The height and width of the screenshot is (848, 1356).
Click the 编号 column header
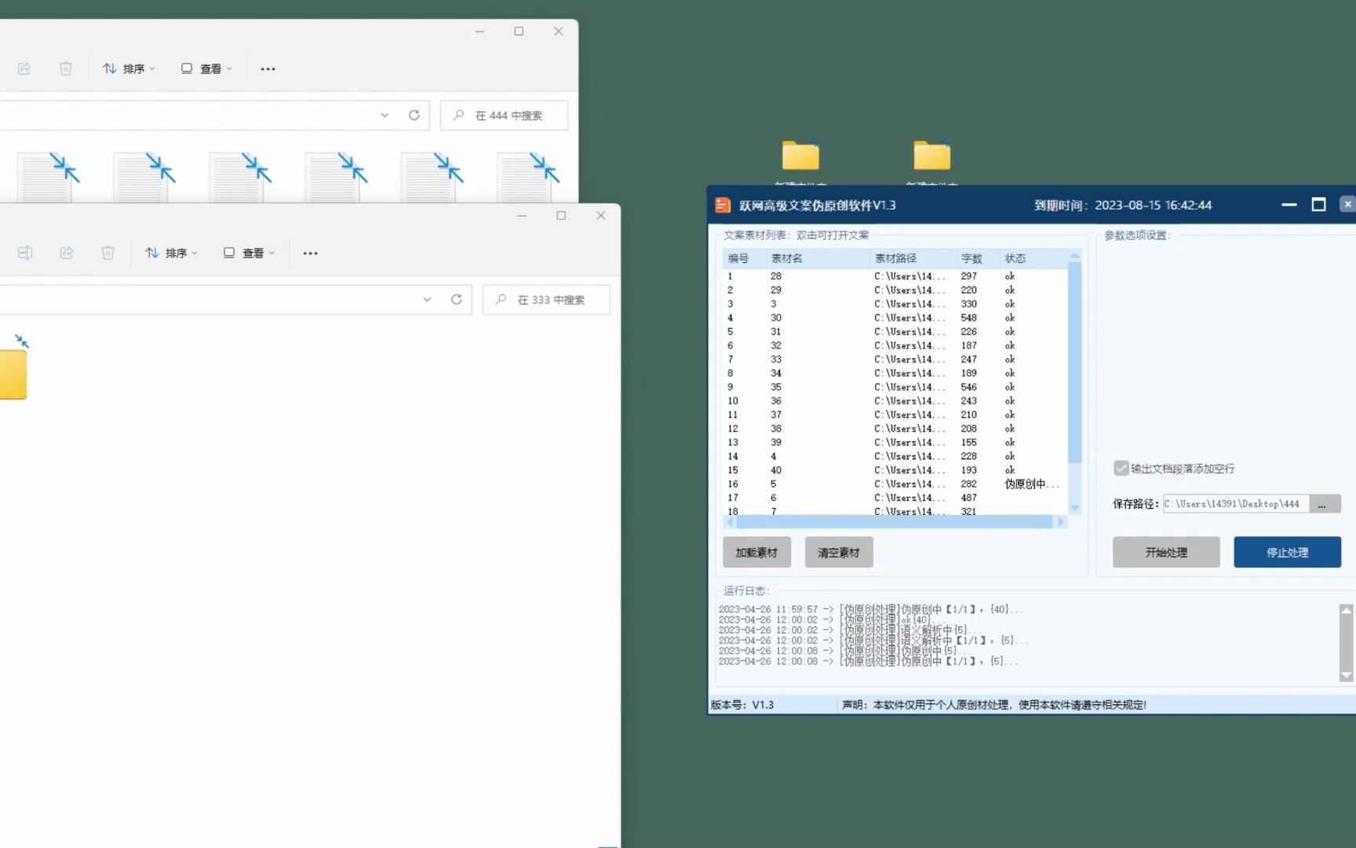(744, 258)
